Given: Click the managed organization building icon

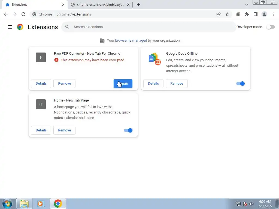Looking at the screenshot, I should (102, 41).
